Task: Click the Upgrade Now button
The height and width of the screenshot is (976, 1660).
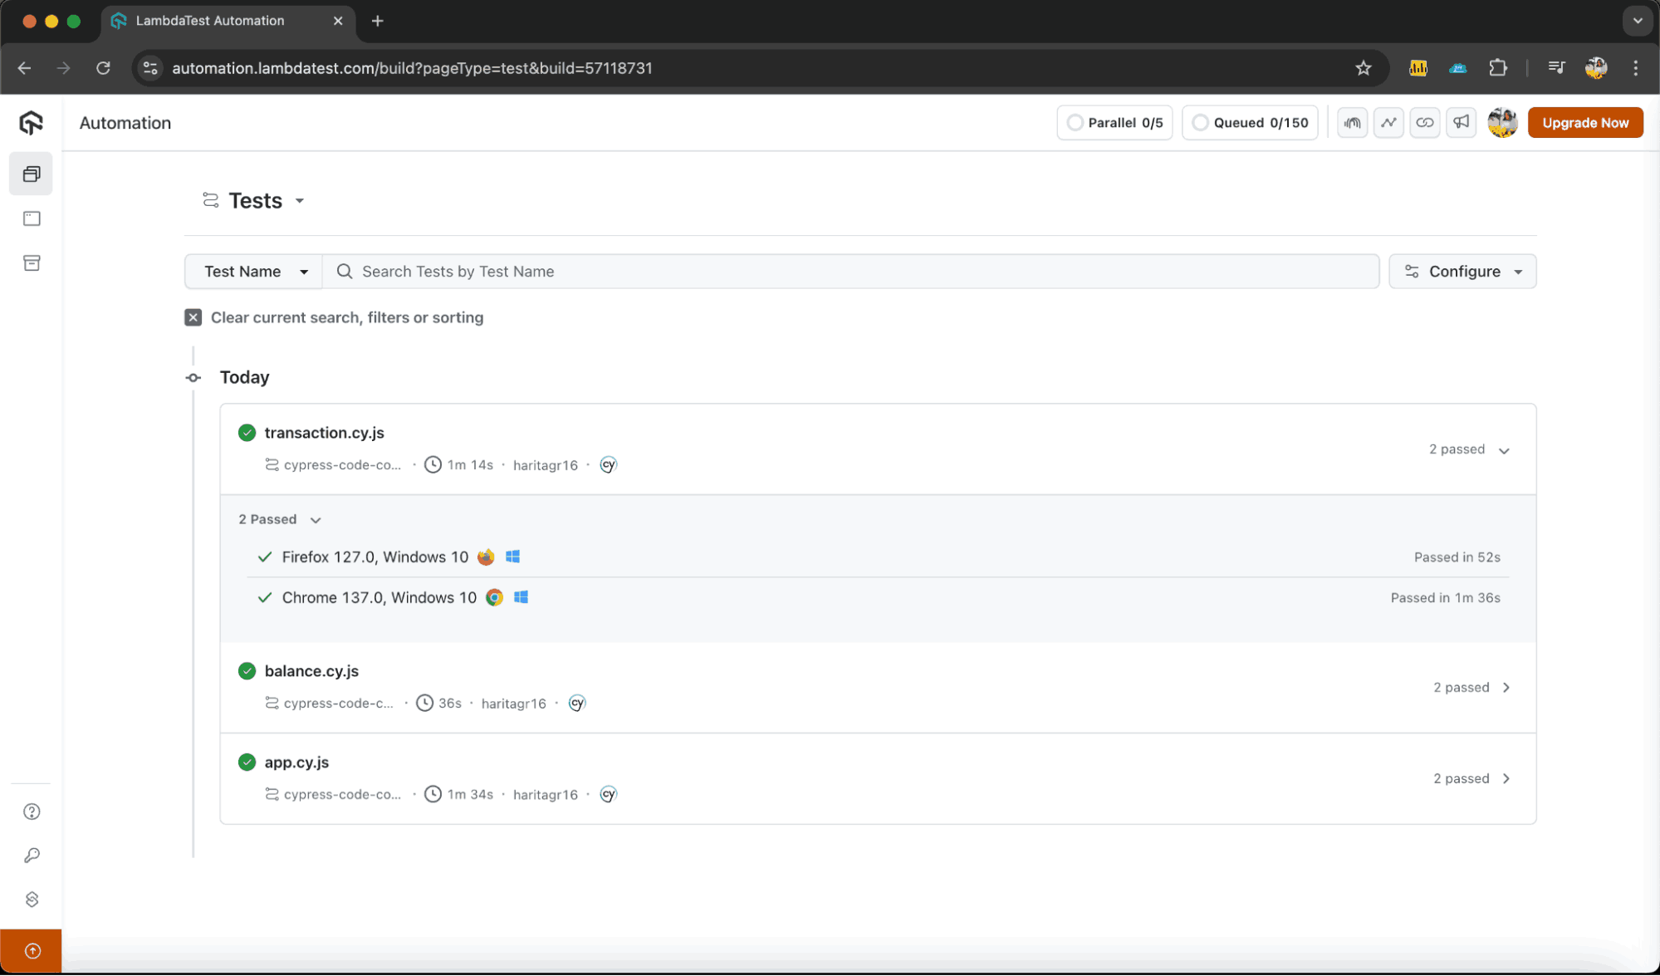Action: (1584, 122)
